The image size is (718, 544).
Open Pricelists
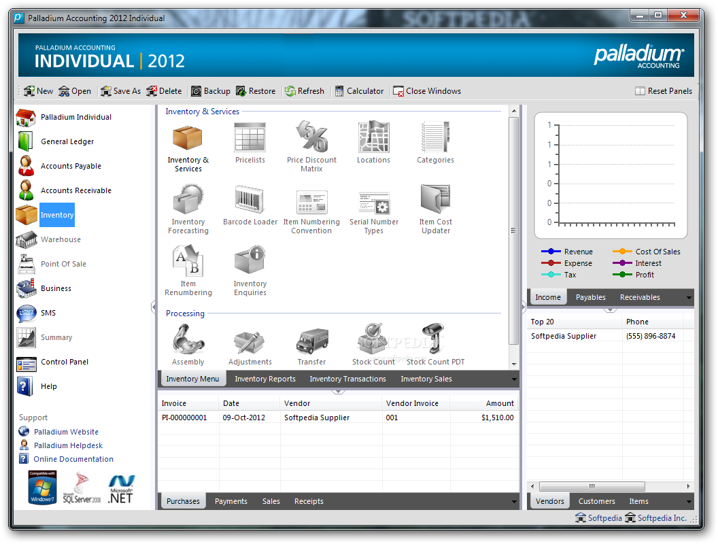click(250, 143)
